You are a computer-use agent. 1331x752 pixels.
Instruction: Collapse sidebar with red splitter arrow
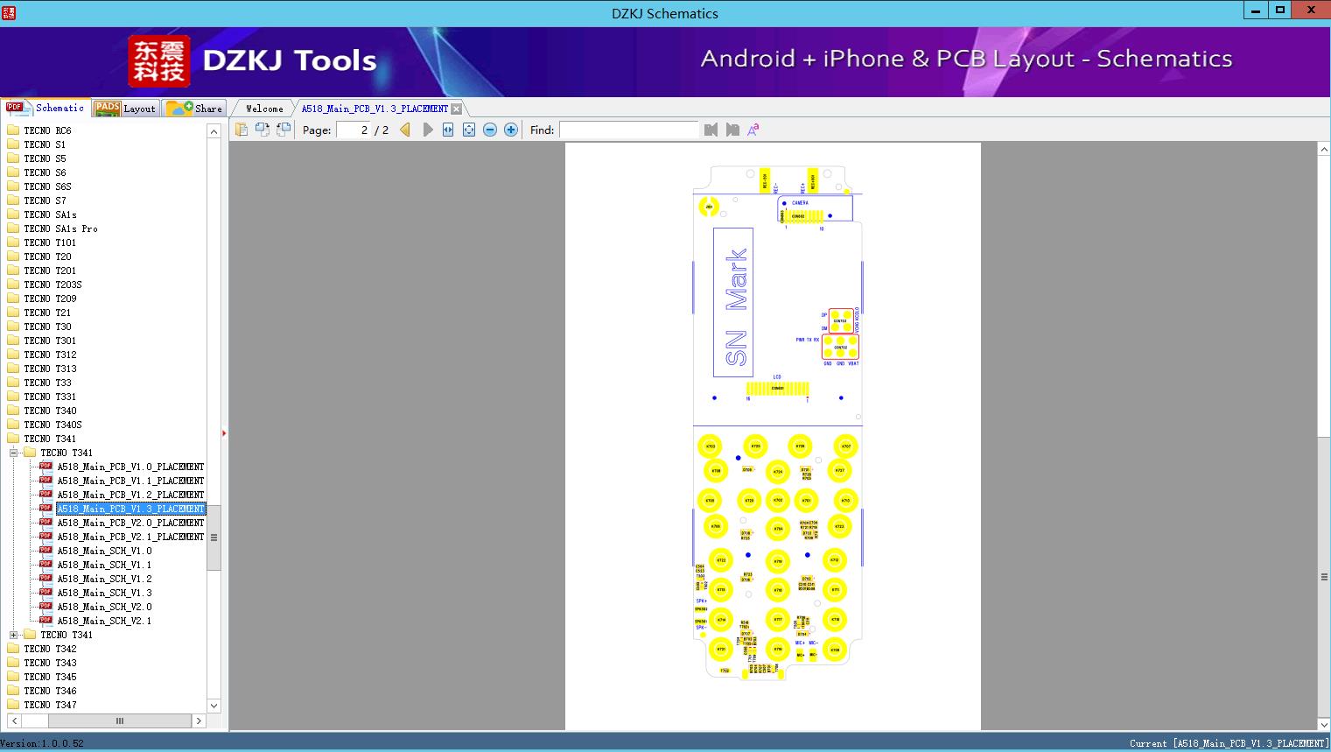pyautogui.click(x=224, y=432)
